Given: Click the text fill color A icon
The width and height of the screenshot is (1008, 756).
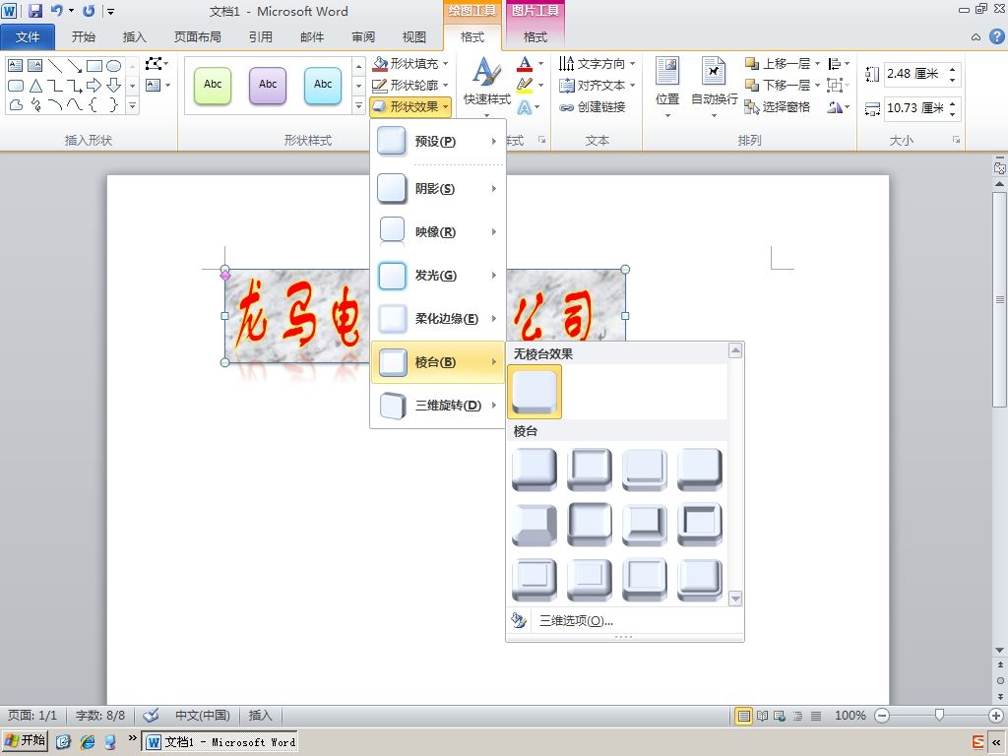Looking at the screenshot, I should [x=525, y=64].
